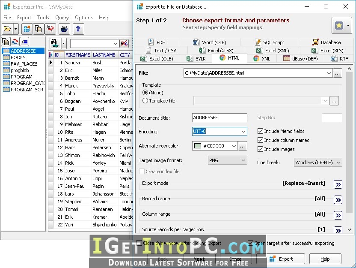
Task: Click the copy icon above the table list
Action: [6, 42]
